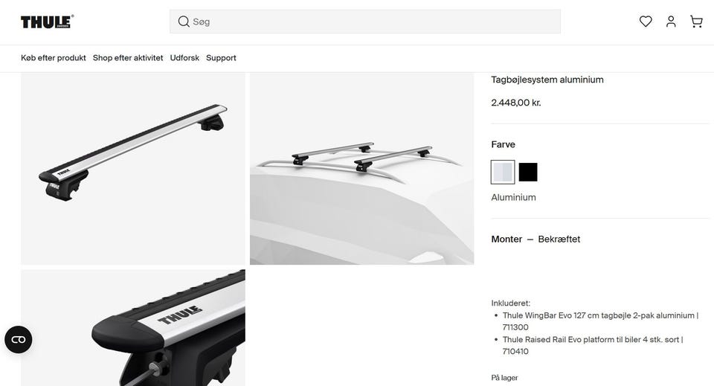714x386 pixels.
Task: View the single roof bar image
Action: pos(133,168)
